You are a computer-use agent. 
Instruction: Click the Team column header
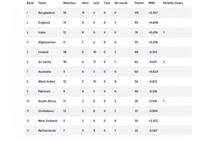tap(42, 3)
